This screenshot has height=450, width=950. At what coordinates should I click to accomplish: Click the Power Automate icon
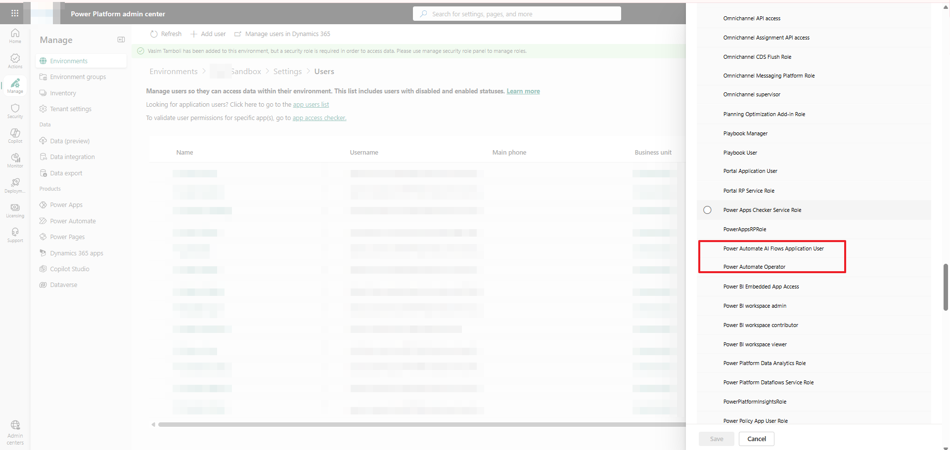(43, 221)
